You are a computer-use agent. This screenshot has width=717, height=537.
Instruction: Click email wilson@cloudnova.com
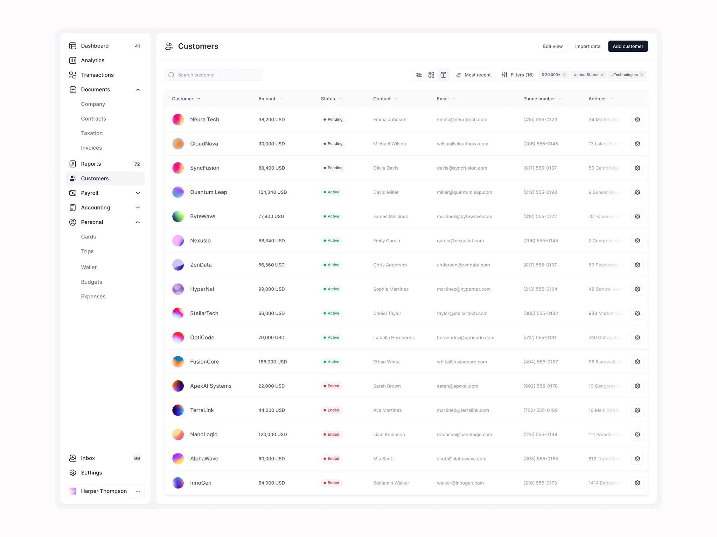462,144
